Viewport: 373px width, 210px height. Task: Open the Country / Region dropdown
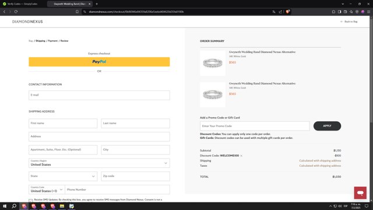[x=99, y=163]
